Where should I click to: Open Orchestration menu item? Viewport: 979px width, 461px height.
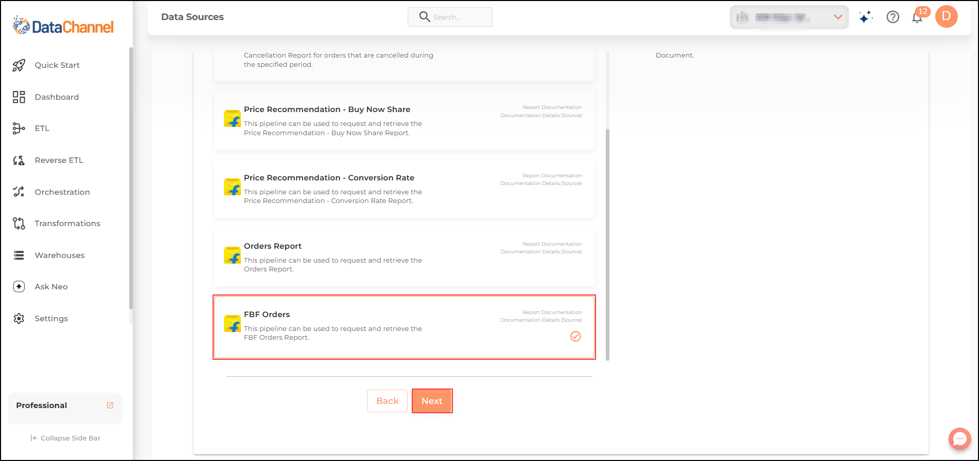coord(62,192)
